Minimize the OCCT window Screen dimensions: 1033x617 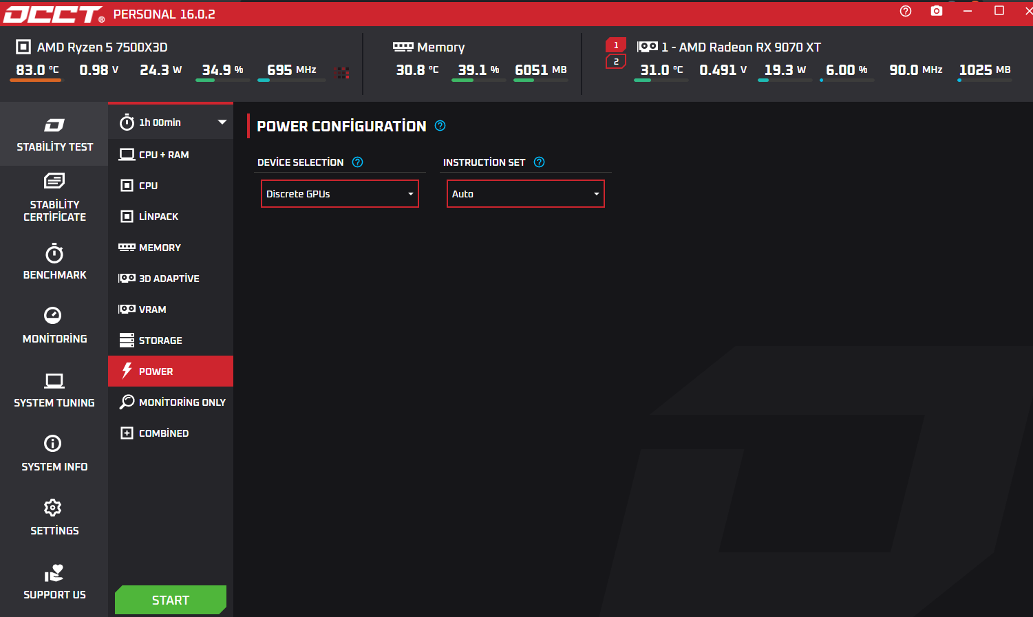click(968, 11)
